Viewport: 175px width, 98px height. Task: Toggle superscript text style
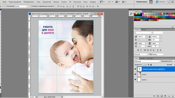151,50
